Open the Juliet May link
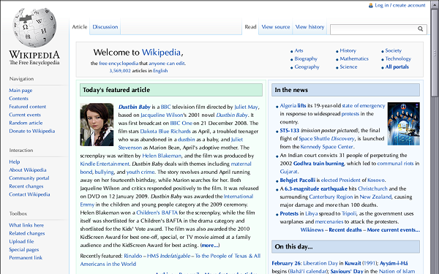 246,107
